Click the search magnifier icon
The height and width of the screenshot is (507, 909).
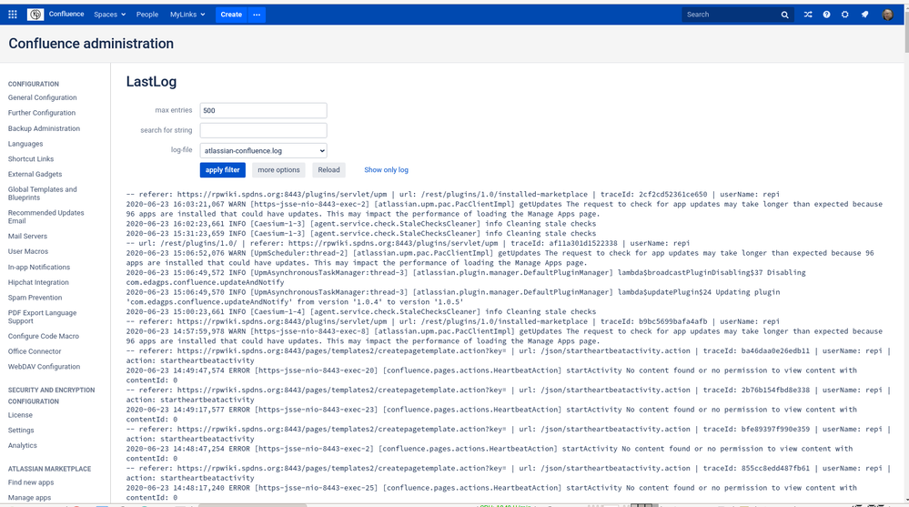coord(785,15)
